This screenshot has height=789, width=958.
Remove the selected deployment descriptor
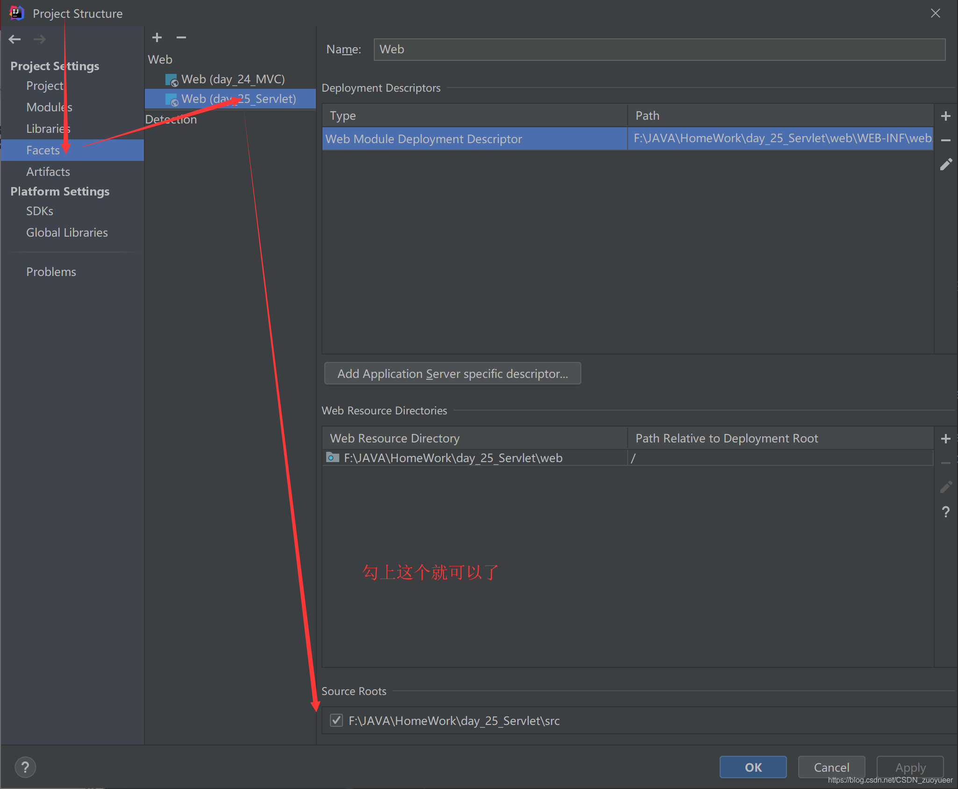coord(945,140)
